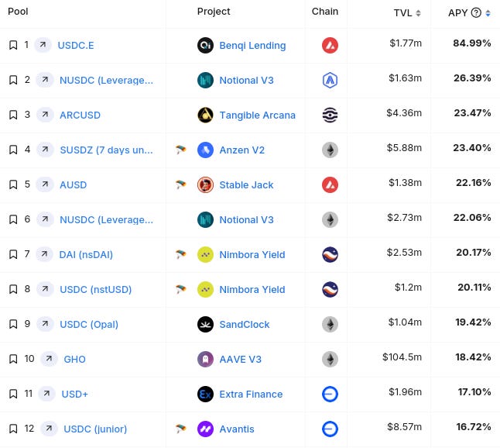Open external link arrow for USDC (junior)

point(49,428)
